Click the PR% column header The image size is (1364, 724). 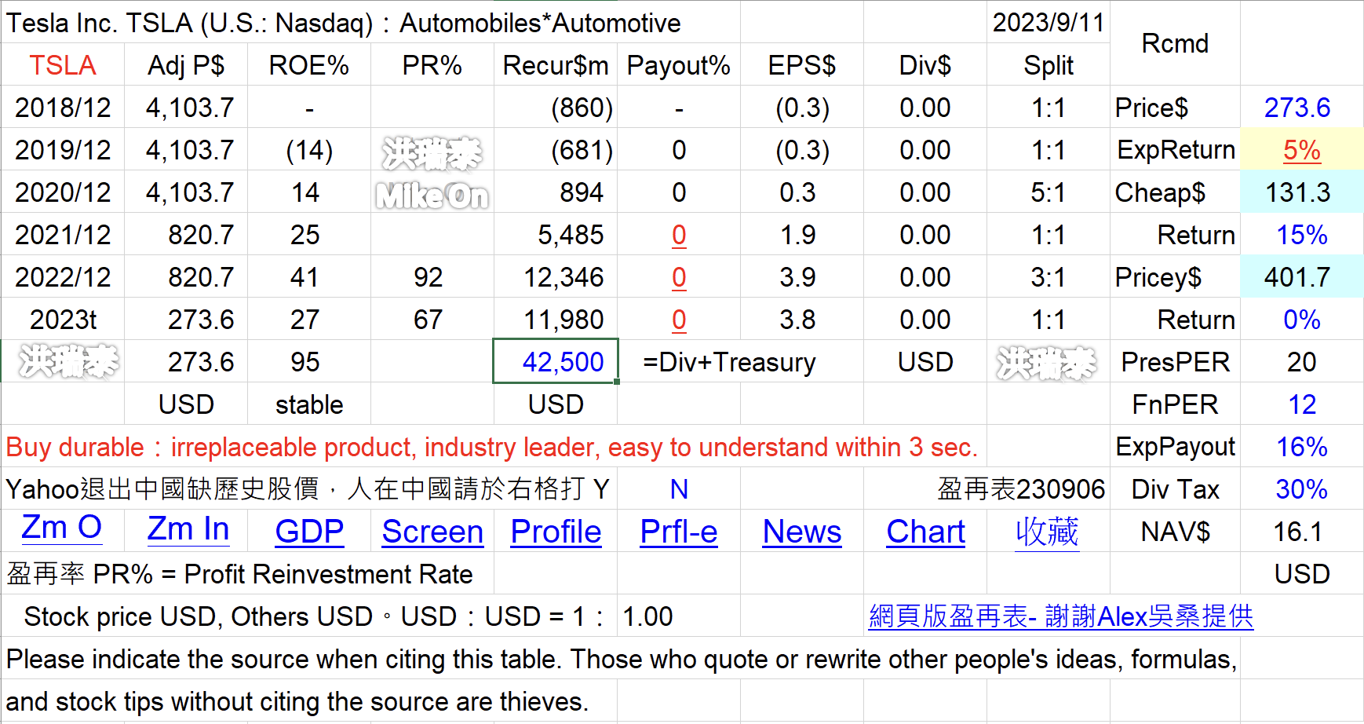[432, 65]
